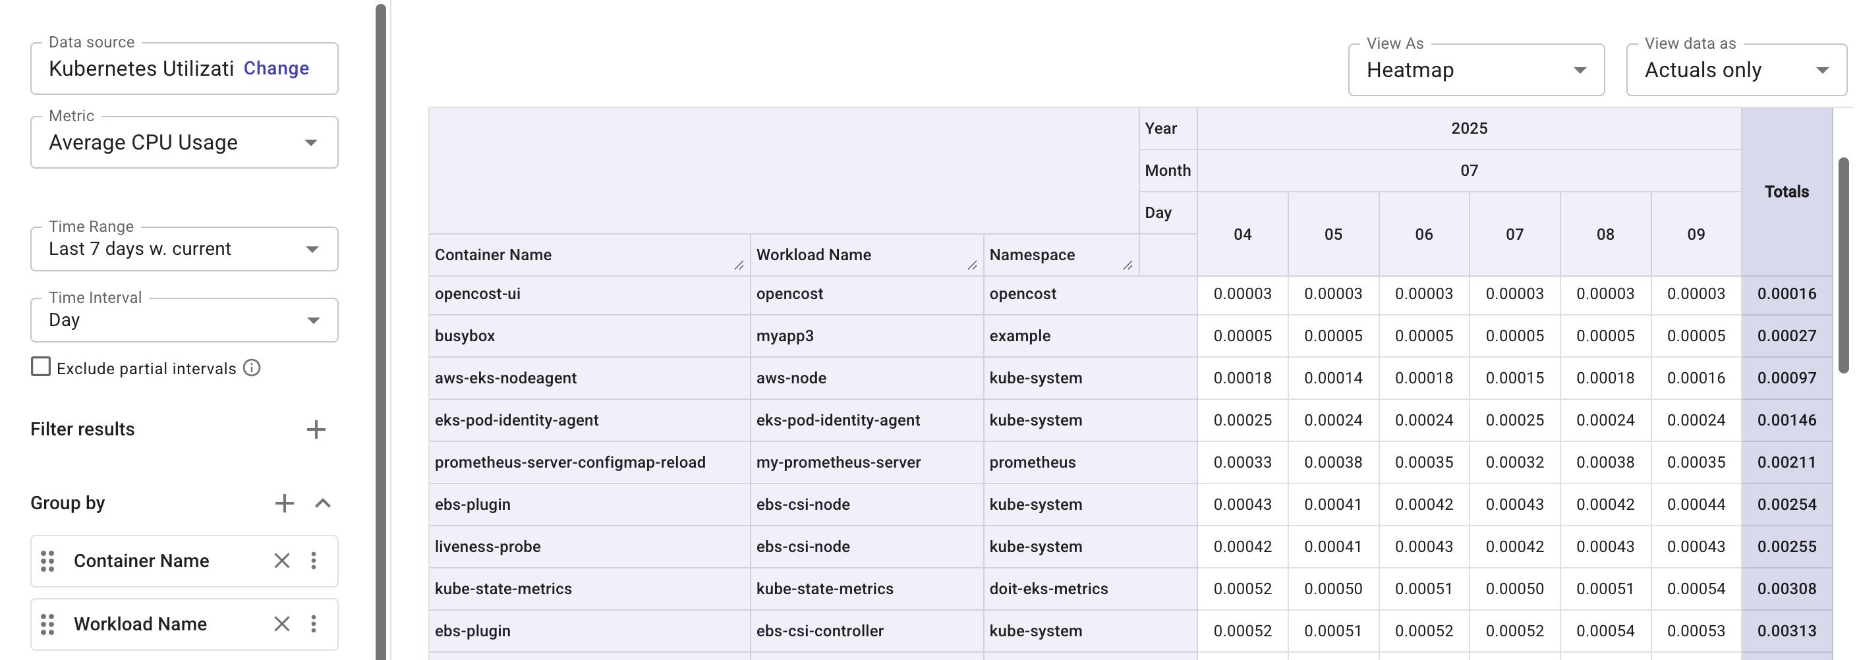Remove the Workload Name grouping
This screenshot has width=1857, height=660.
click(x=281, y=624)
